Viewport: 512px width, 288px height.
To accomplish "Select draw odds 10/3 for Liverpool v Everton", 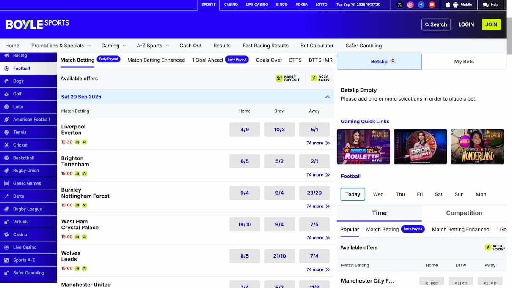I will pos(279,130).
